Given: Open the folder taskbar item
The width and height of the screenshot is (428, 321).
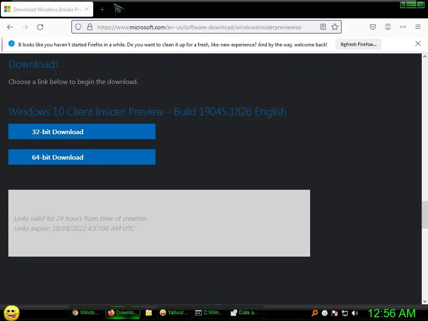Looking at the screenshot, I should [x=148, y=313].
